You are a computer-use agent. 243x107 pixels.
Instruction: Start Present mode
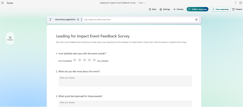237,9
